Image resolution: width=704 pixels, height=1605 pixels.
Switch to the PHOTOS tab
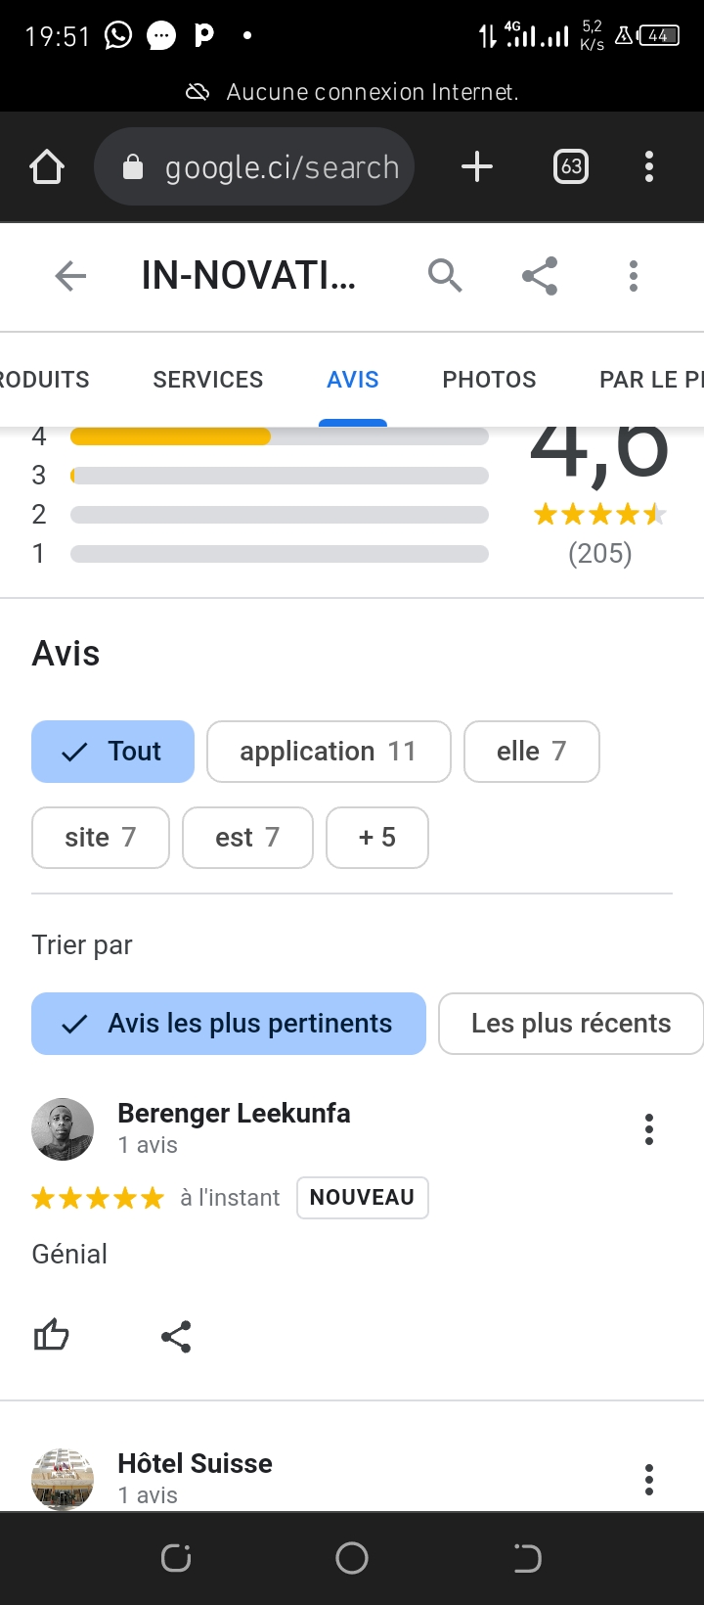(489, 380)
